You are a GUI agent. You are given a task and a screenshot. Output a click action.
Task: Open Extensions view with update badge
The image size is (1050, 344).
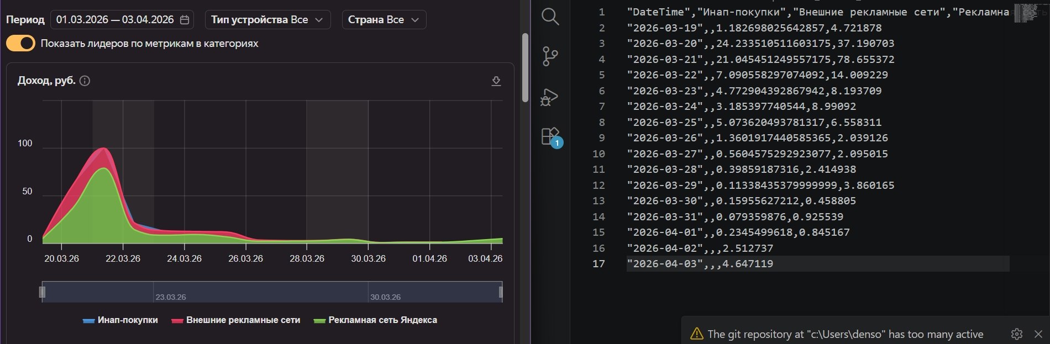(550, 136)
